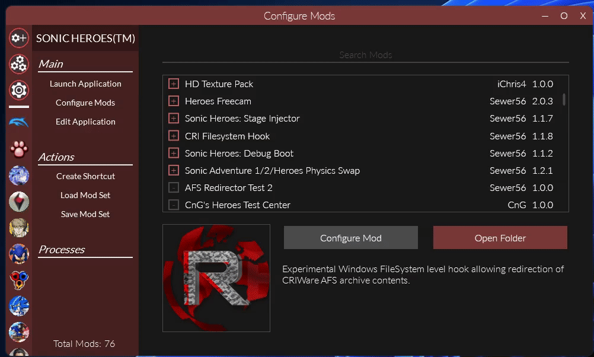The height and width of the screenshot is (357, 594).
Task: Toggle the Physics Swap mod checkbox
Action: (x=174, y=171)
